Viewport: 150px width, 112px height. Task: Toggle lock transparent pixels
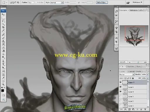[125, 78]
